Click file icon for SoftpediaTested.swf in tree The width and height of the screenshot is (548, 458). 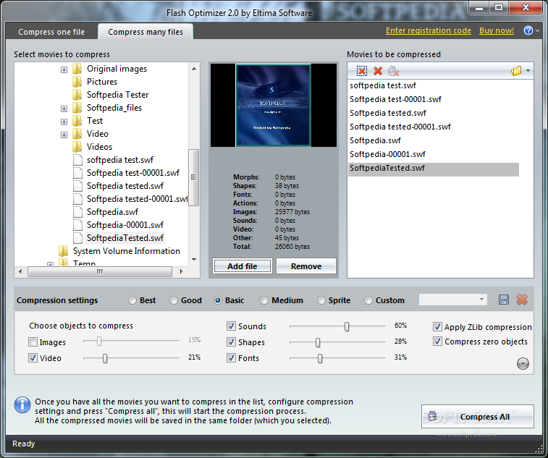coord(77,238)
